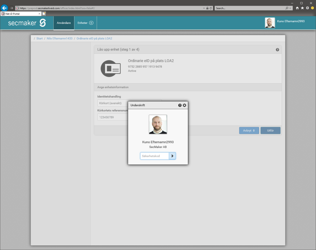Image resolution: width=316 pixels, height=250 pixels.
Task: Click the signer photo in Underskrift dialog
Action: point(158,124)
